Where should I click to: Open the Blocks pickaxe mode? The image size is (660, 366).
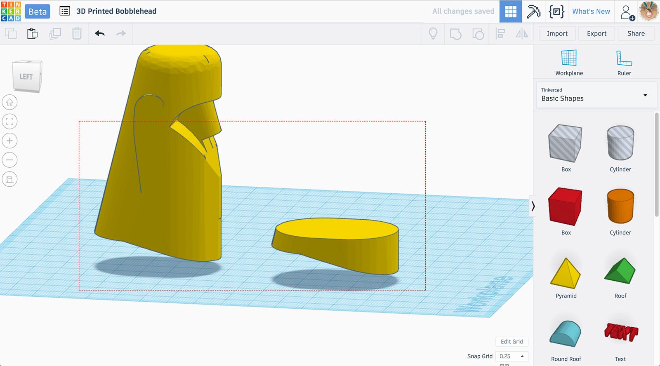[x=533, y=12]
